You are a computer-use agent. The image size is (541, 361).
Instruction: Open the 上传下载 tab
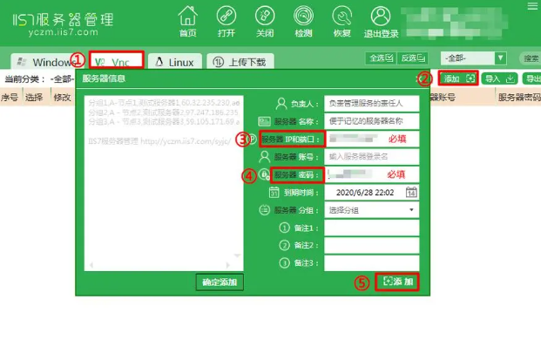click(x=240, y=62)
